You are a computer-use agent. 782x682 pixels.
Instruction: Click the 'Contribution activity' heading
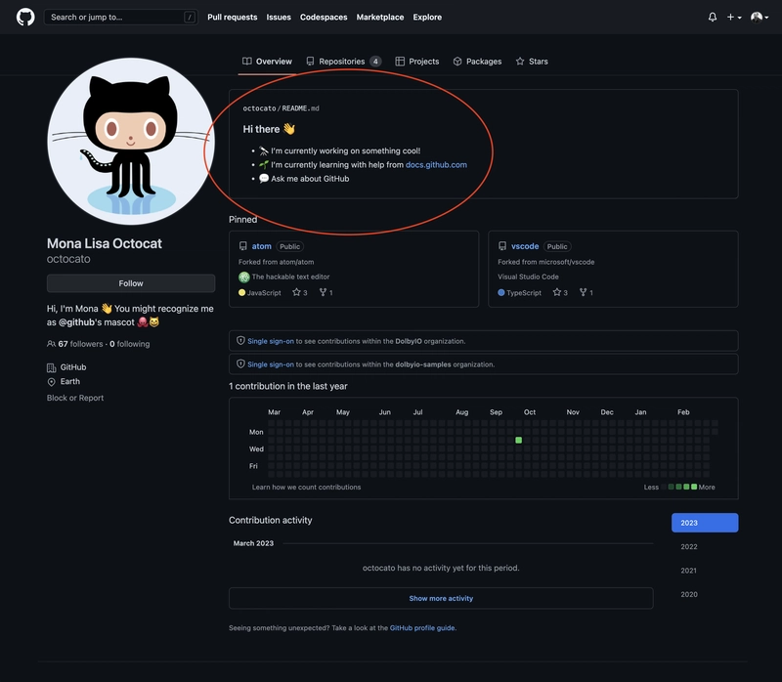(x=271, y=520)
